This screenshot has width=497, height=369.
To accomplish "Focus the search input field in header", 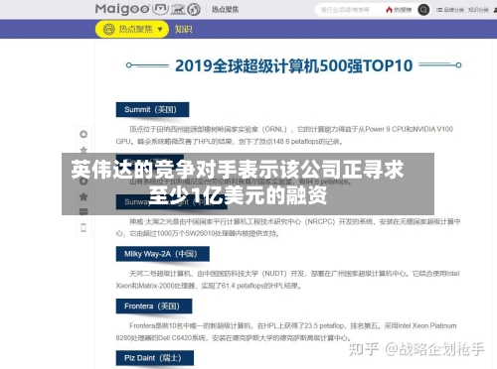I will pos(348,10).
